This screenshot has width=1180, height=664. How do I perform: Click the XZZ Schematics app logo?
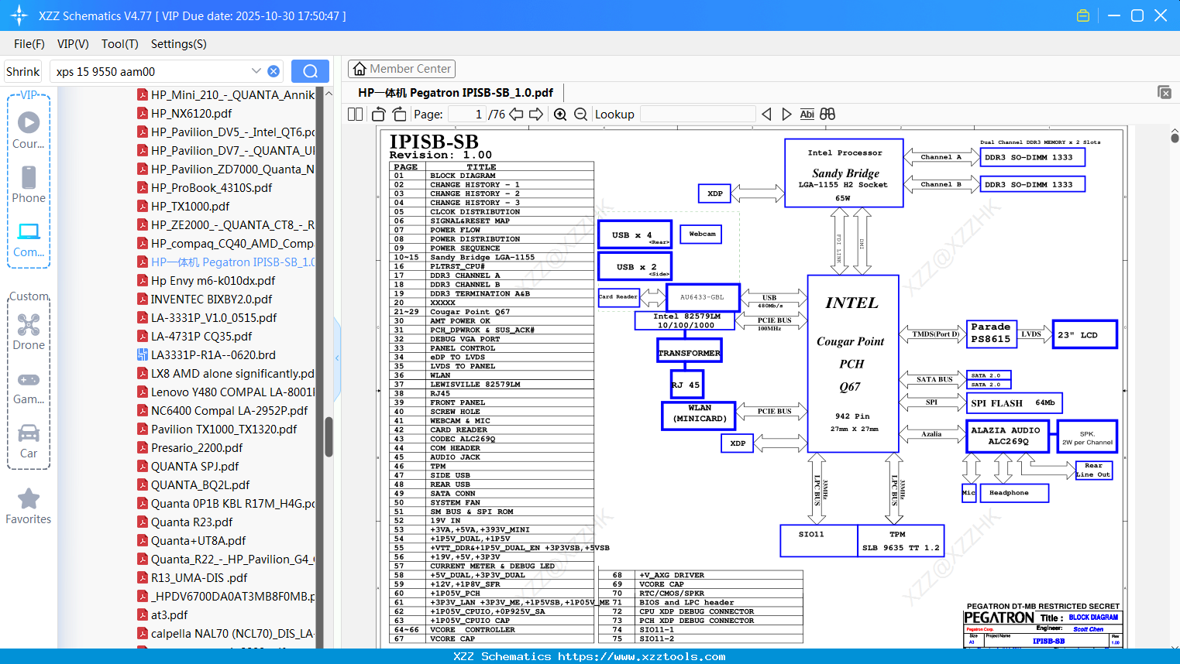(x=19, y=15)
